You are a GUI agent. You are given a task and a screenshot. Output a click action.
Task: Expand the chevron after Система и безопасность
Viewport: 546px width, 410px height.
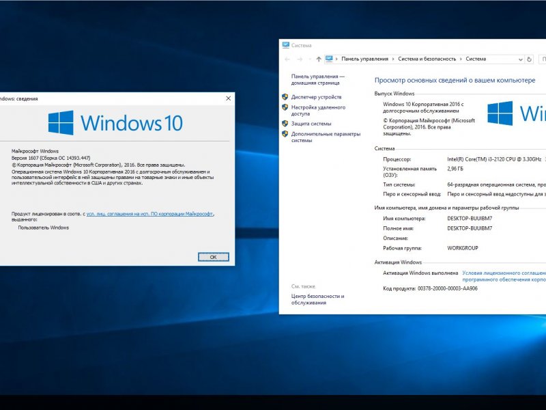(461, 59)
